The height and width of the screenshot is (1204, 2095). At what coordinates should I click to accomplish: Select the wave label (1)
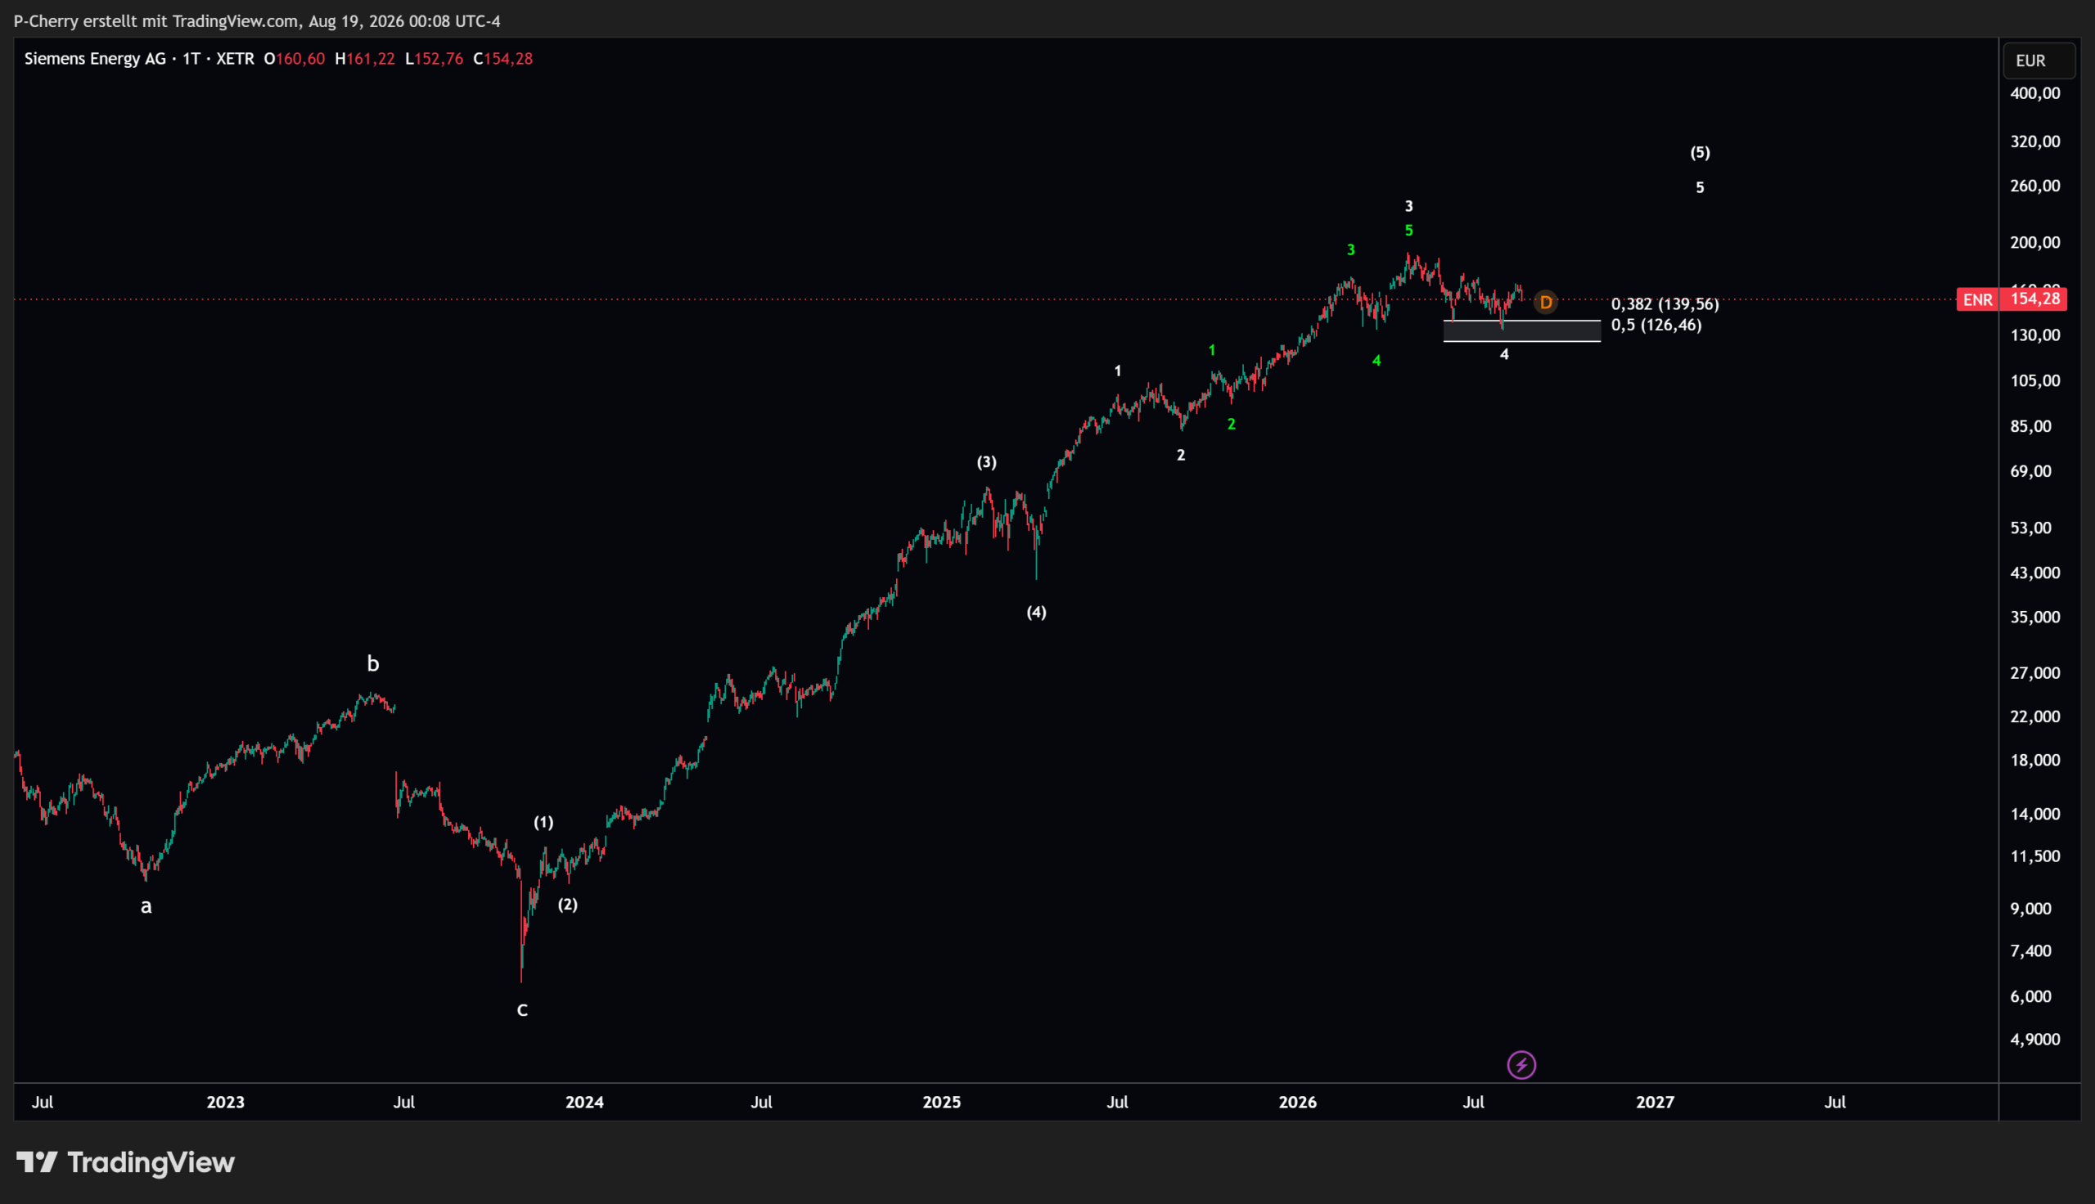tap(543, 822)
